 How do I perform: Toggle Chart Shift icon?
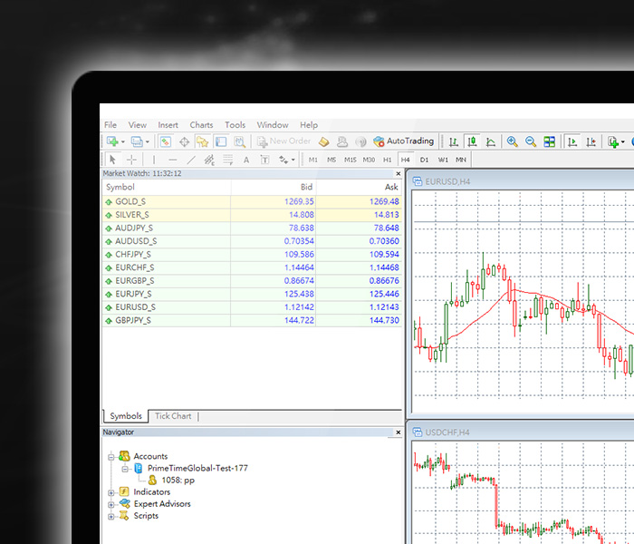pos(591,141)
